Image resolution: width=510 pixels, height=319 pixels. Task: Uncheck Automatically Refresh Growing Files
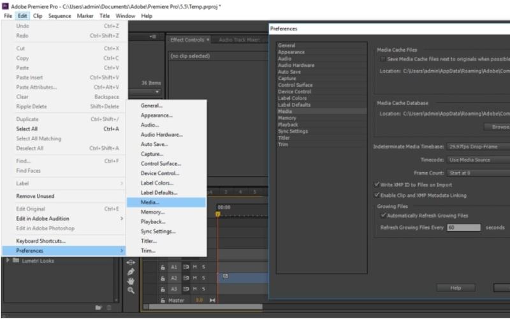[383, 215]
